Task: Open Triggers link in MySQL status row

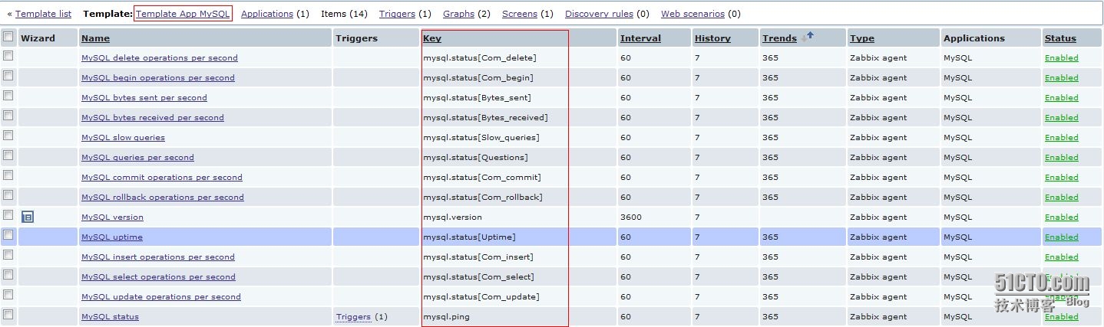Action: [x=353, y=317]
